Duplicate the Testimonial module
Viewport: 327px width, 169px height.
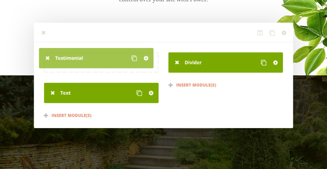pyautogui.click(x=134, y=58)
